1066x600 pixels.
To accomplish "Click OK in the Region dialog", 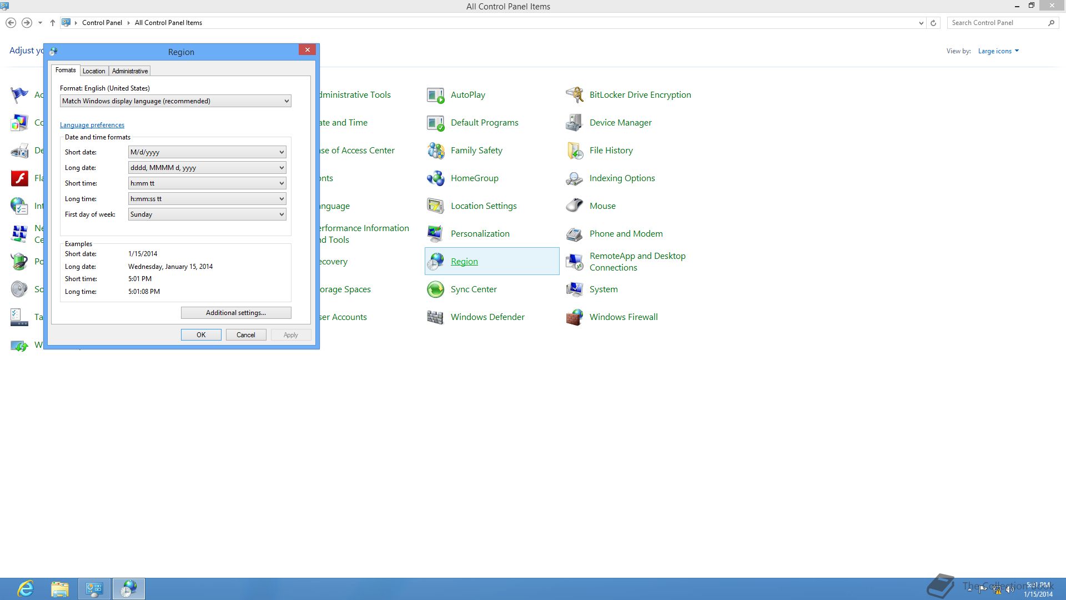I will (x=201, y=335).
